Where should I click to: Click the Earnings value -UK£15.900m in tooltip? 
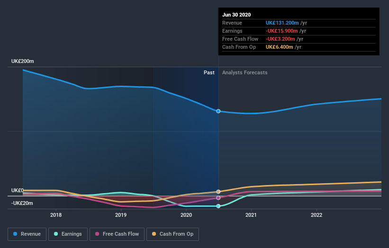[x=282, y=31]
